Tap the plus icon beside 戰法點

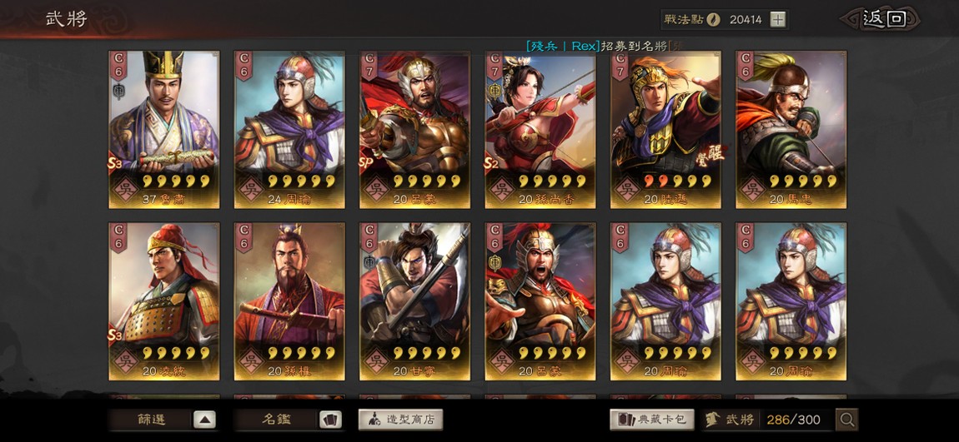click(777, 19)
